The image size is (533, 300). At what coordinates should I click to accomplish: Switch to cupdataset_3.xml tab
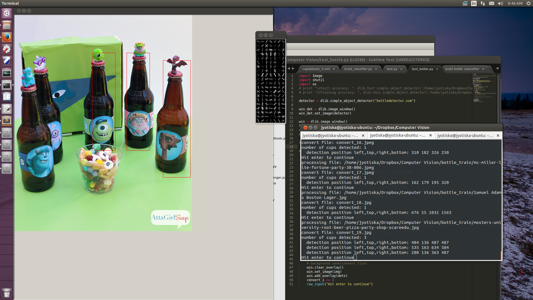(x=316, y=69)
